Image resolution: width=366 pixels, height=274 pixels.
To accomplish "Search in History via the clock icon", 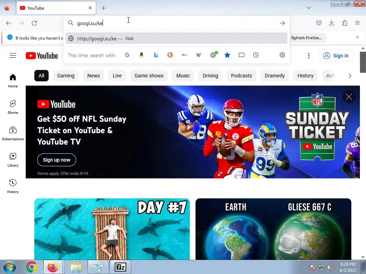I will [256, 55].
